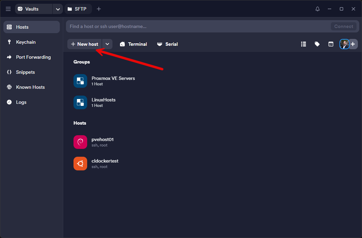Expand New host options dropdown arrow
This screenshot has height=238, width=362.
pos(107,44)
